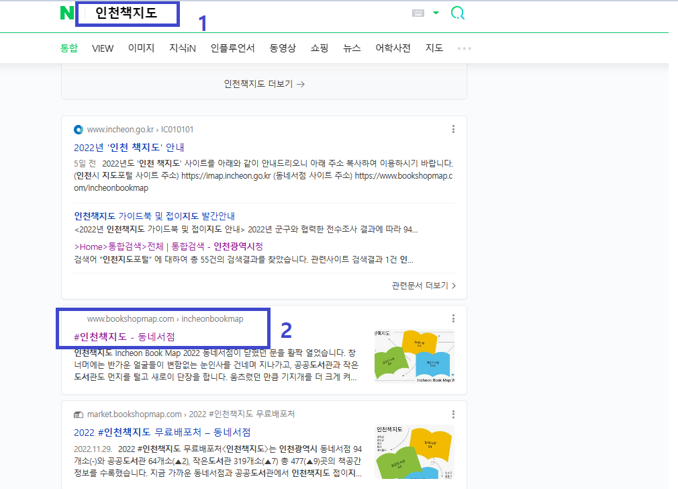
Task: Expand the search history dropdown arrow
Action: pyautogui.click(x=436, y=13)
